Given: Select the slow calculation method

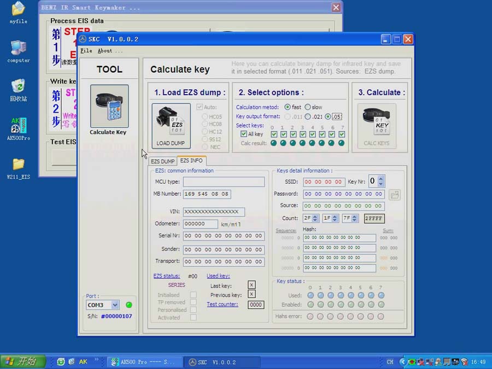Looking at the screenshot, I should coord(307,107).
